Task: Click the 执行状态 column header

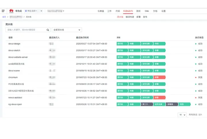Action: coord(199,38)
